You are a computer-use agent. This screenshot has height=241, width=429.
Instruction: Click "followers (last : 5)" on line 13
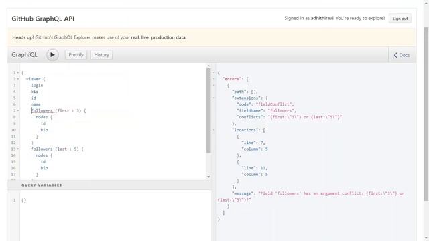click(55, 149)
